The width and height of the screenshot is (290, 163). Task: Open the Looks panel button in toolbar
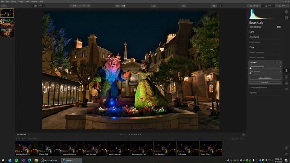pyautogui.click(x=38, y=6)
